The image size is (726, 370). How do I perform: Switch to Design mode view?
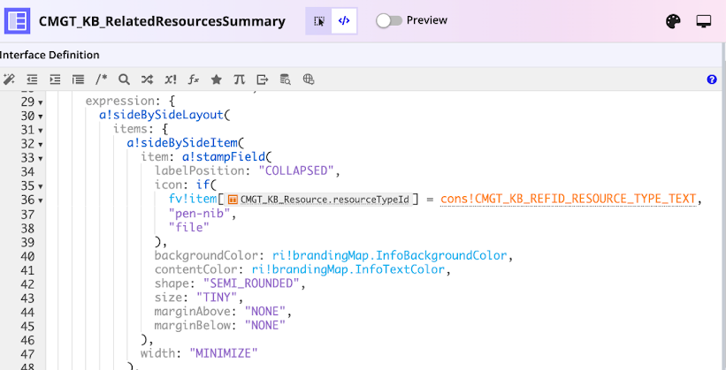click(318, 21)
